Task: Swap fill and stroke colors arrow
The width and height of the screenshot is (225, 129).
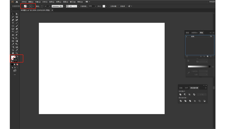Action: 17,56
